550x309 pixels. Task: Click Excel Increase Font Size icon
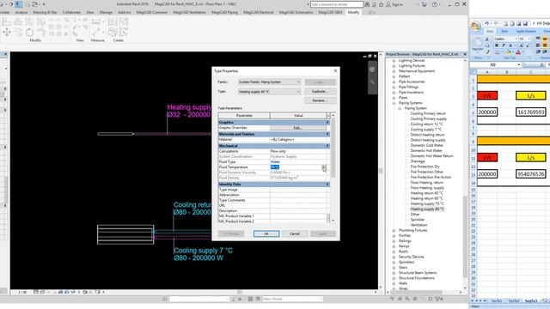[x=522, y=45]
